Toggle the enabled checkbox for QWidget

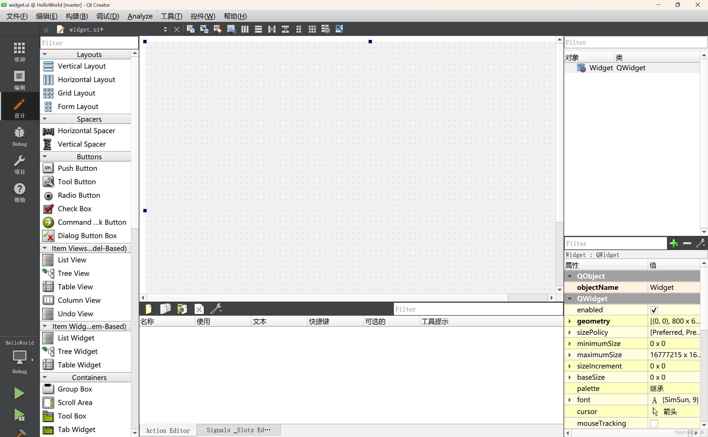654,309
